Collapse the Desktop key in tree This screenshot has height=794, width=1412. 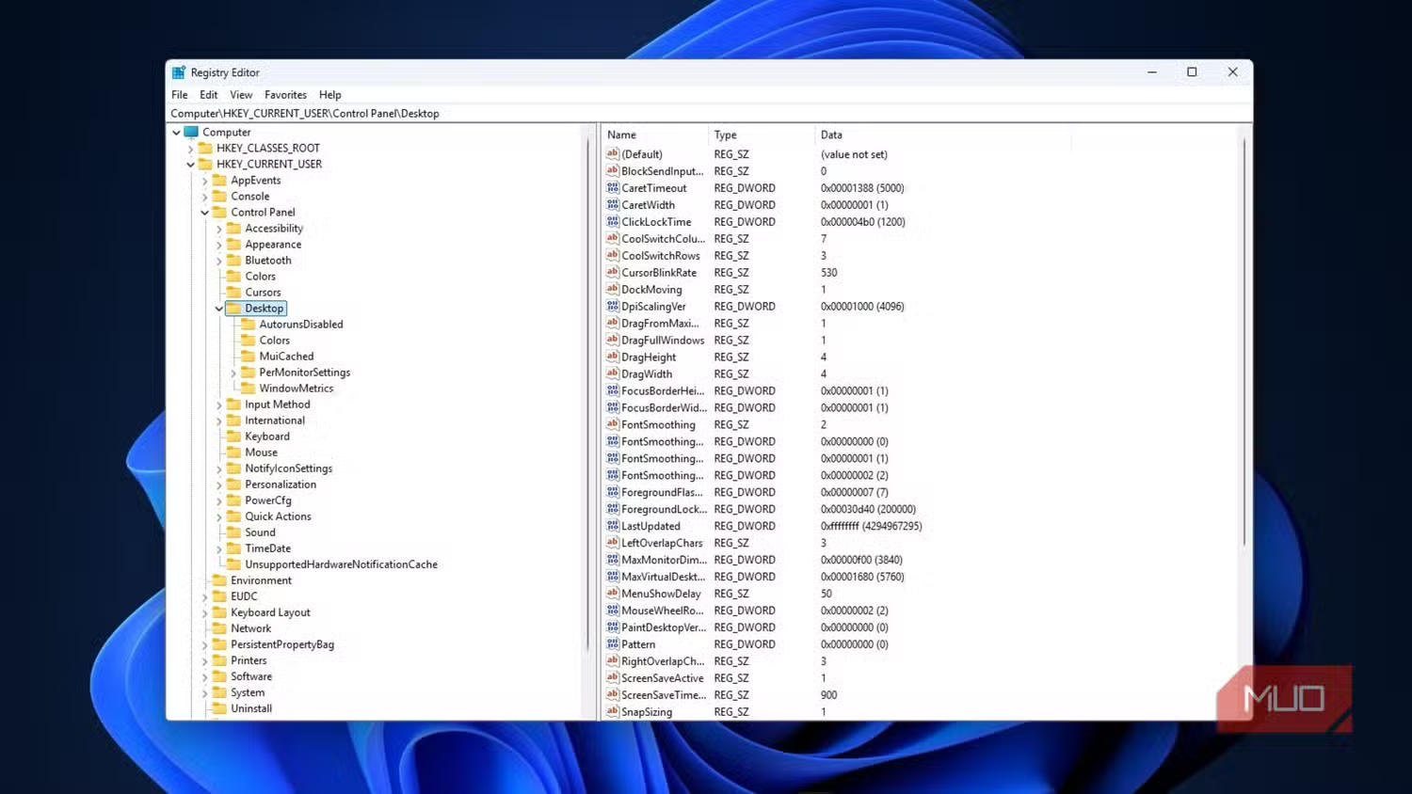tap(219, 309)
